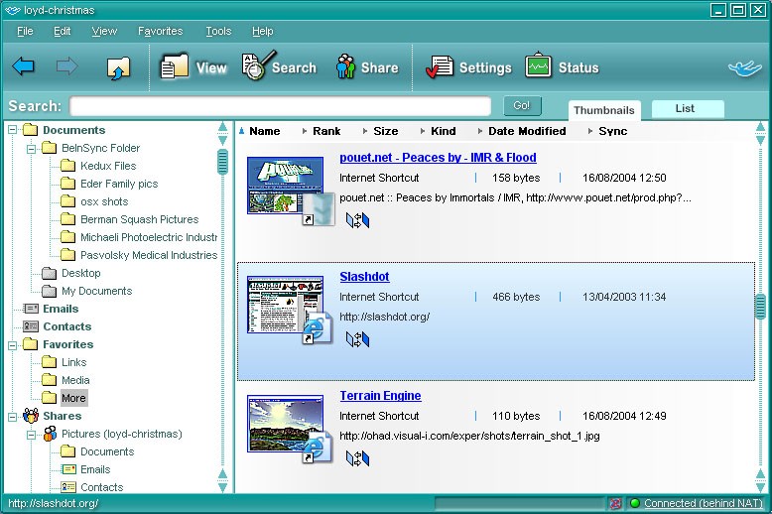Switch to the Thumbnails tab
Viewport: 772px width, 514px height.
[x=604, y=110]
